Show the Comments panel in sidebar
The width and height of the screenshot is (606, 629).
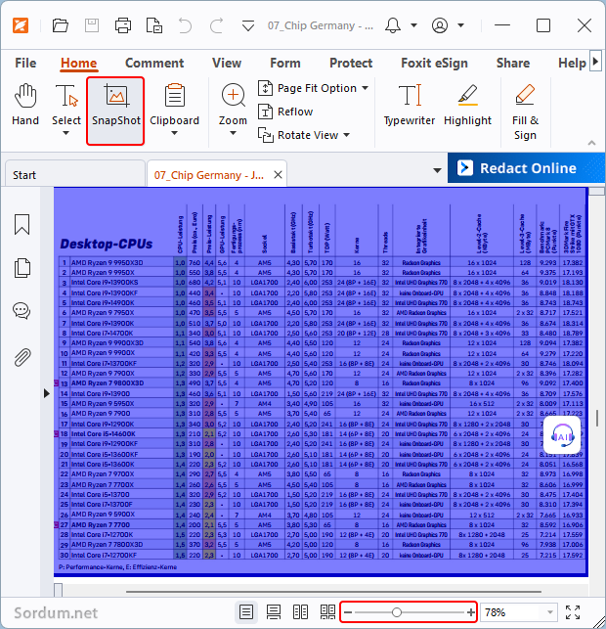pyautogui.click(x=22, y=311)
